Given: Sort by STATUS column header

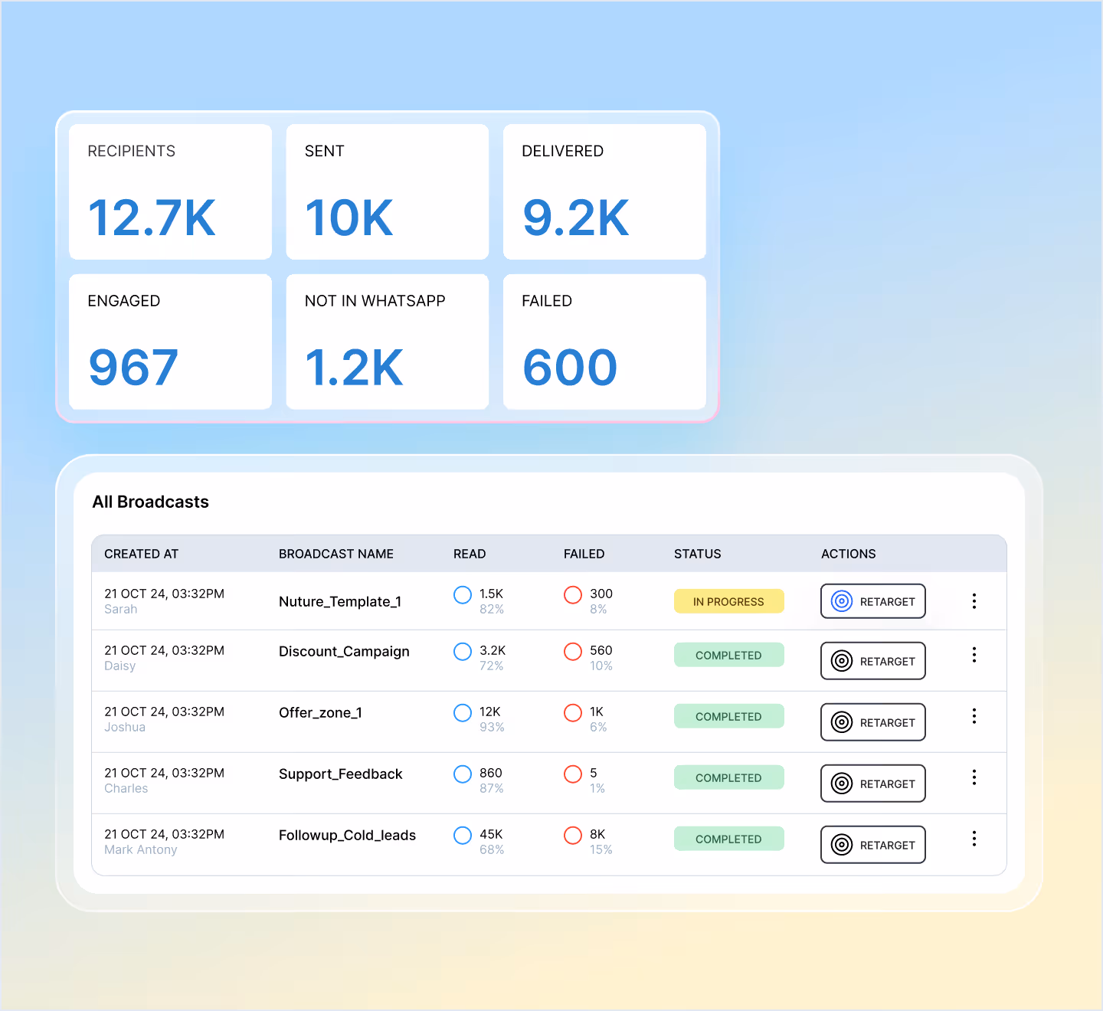Looking at the screenshot, I should 698,554.
